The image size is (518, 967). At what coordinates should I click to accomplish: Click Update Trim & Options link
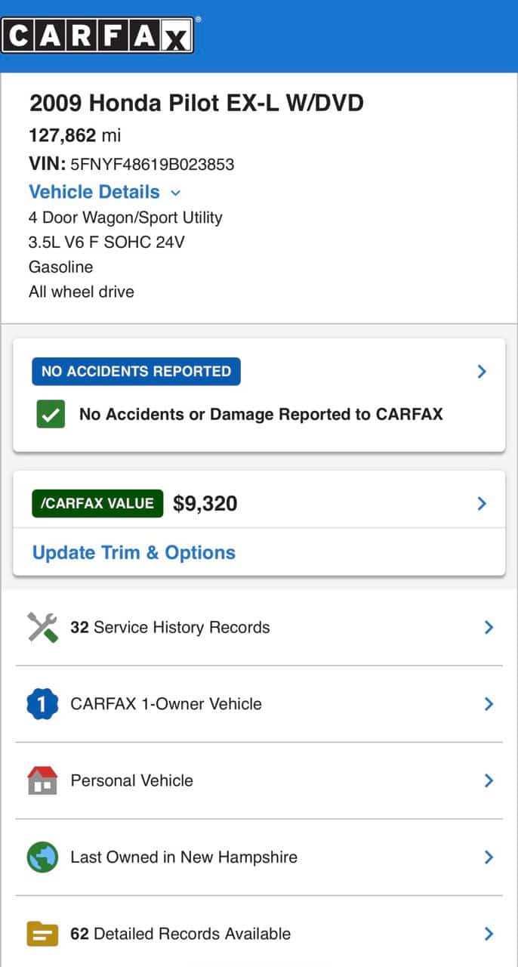coord(134,552)
